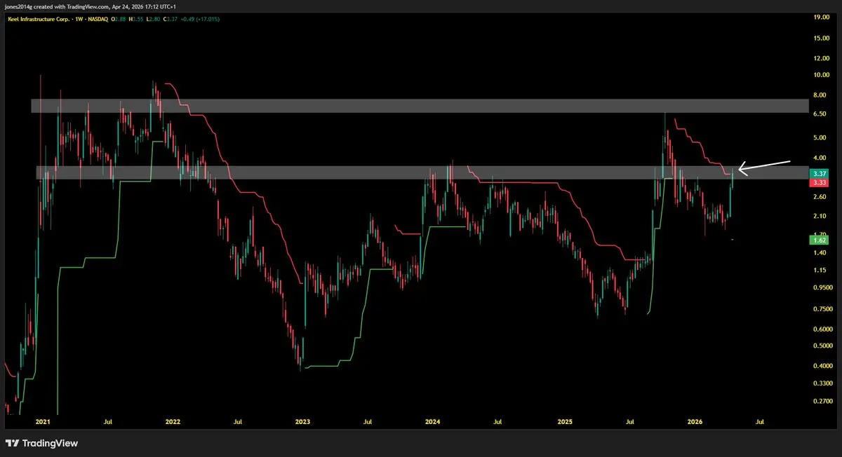
Task: Click the 0.5000 price axis label
Action: [x=824, y=346]
